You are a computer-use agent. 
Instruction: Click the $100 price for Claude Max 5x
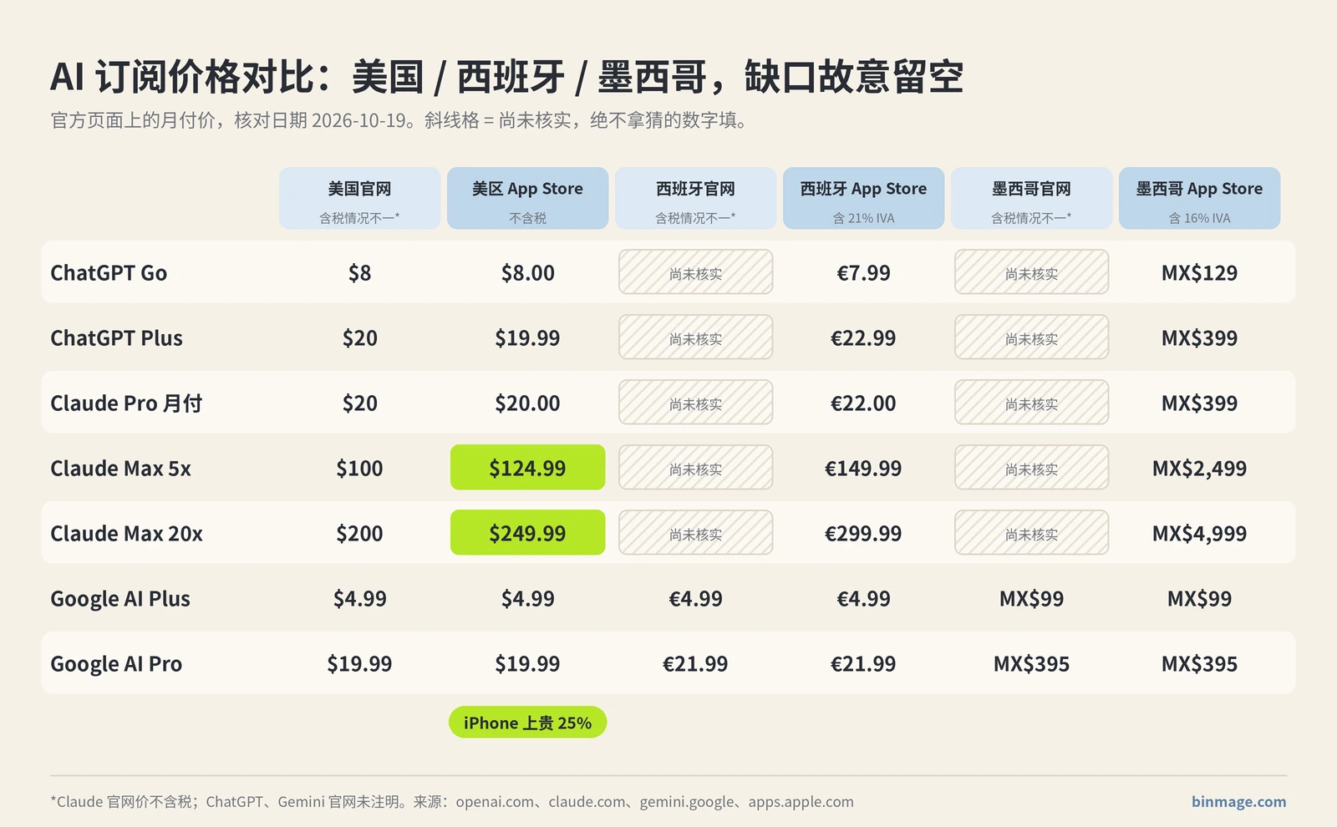(359, 469)
